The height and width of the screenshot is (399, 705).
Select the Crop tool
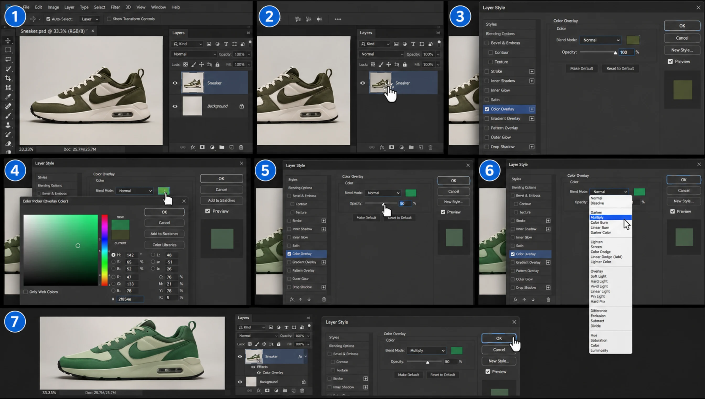click(8, 78)
